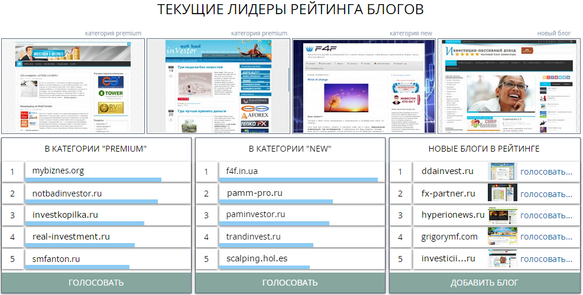
Task: Vote for ddainvest.ru via голосовать link
Action: (546, 172)
